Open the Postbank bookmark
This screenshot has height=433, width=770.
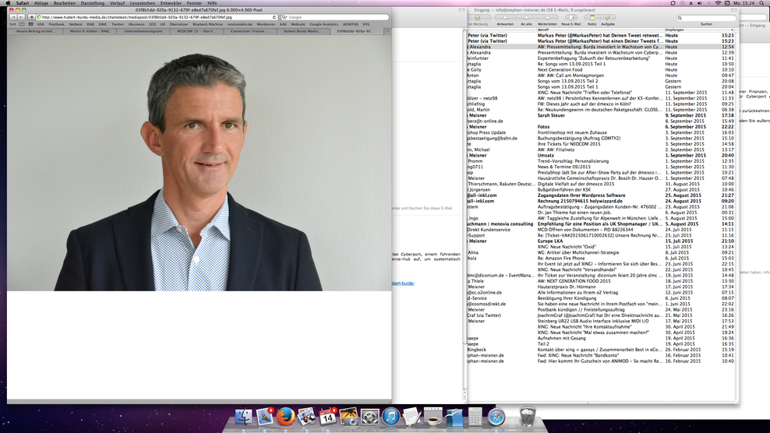click(x=56, y=24)
